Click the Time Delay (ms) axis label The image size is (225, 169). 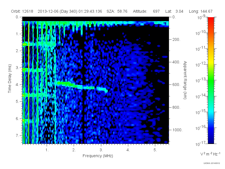coord(10,79)
